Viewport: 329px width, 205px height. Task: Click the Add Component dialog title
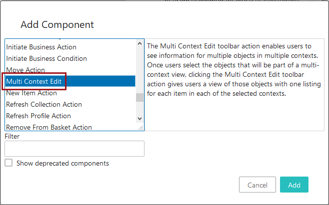[57, 24]
